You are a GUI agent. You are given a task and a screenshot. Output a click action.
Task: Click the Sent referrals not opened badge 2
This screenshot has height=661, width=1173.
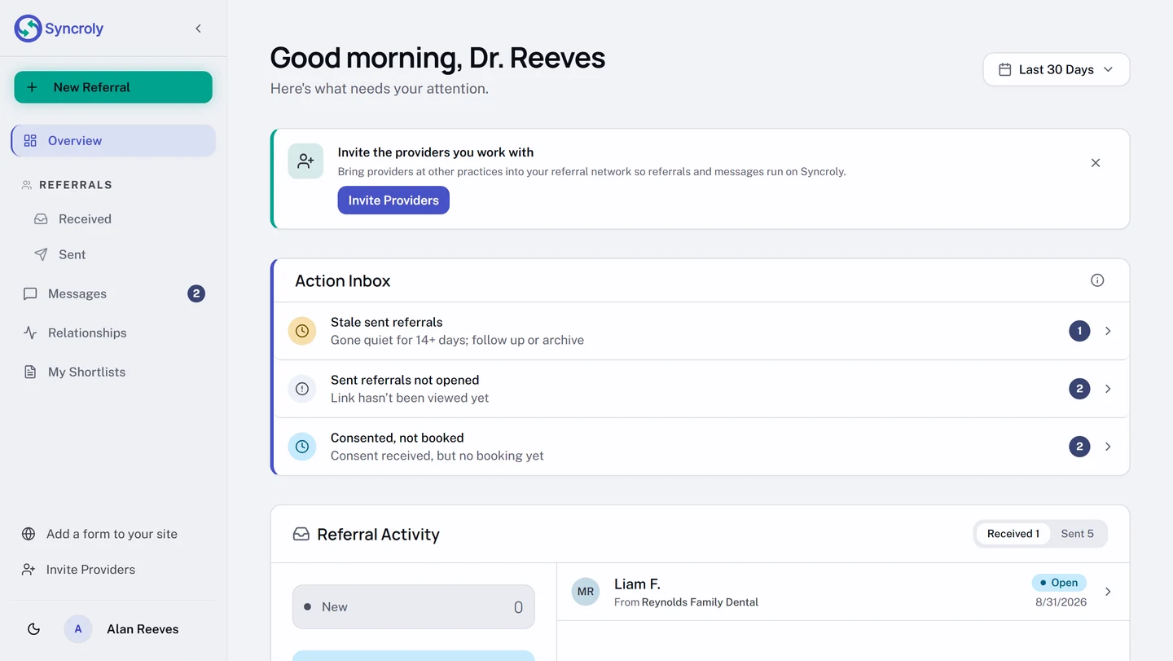pos(1079,389)
